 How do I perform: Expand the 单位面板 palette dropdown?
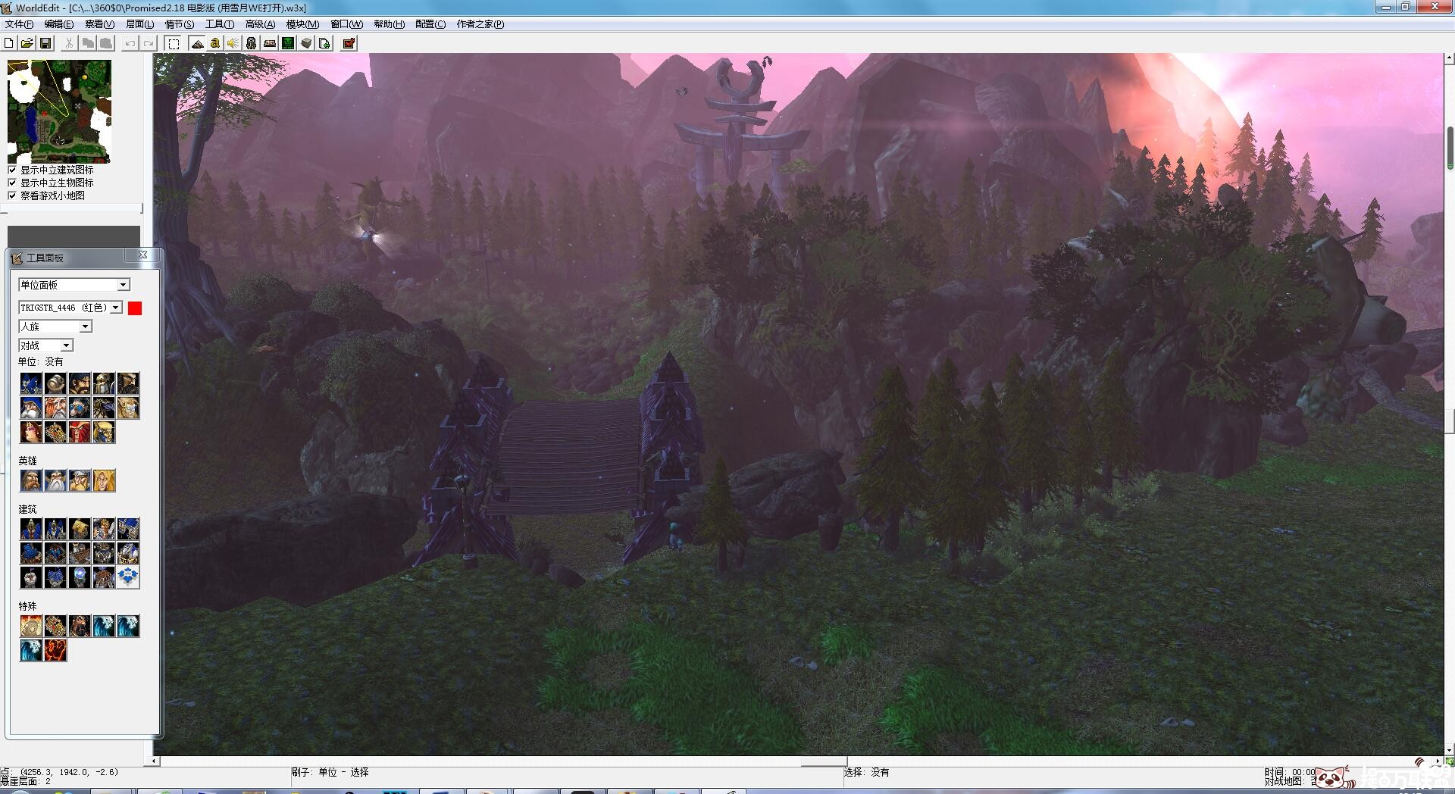pyautogui.click(x=123, y=285)
